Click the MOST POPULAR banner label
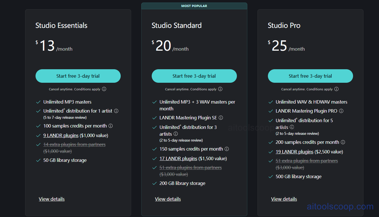 click(x=194, y=6)
